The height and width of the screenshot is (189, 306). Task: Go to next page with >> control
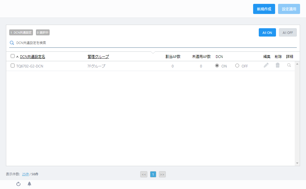pyautogui.click(x=162, y=174)
